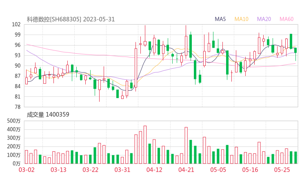Click the 81 price axis label

[x=18, y=96]
